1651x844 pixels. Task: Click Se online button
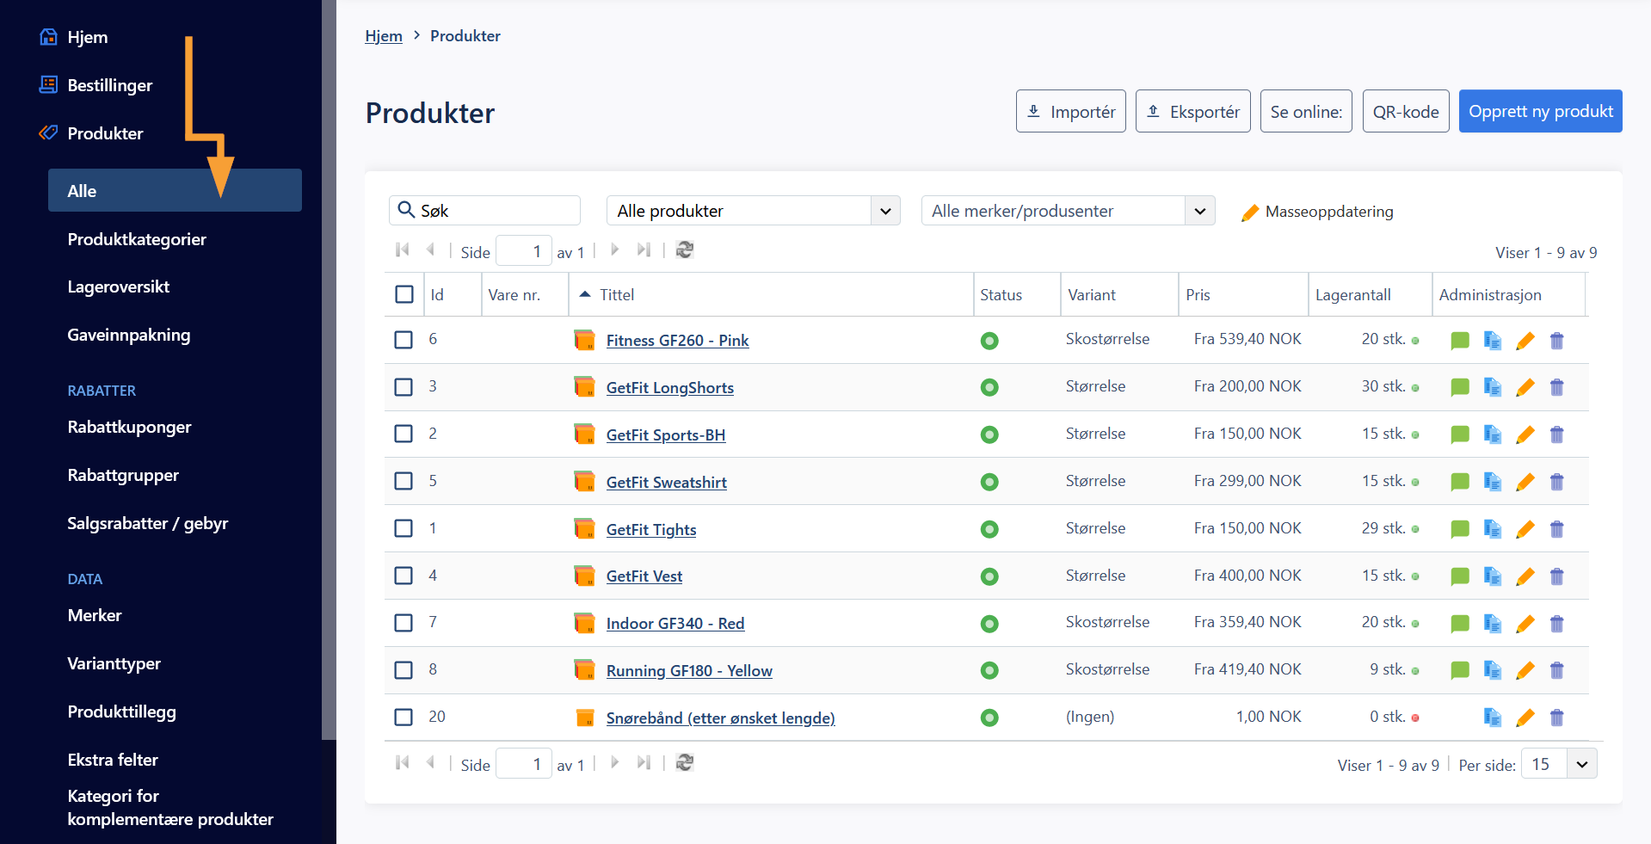click(x=1306, y=111)
